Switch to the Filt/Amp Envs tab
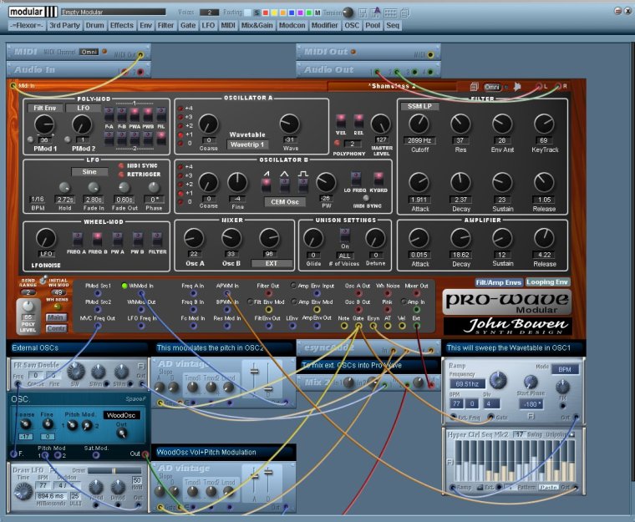Viewport: 635px width, 522px height. (499, 282)
